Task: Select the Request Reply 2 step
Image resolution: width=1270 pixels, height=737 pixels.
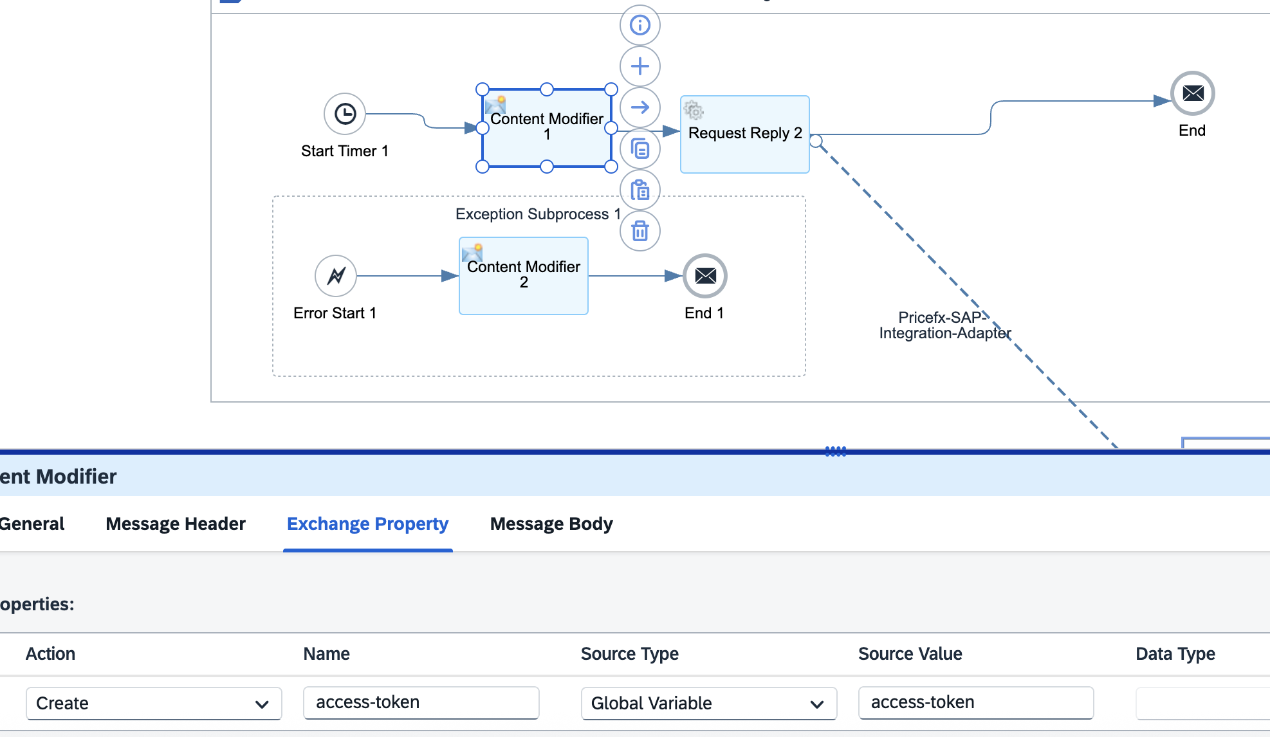Action: point(745,134)
